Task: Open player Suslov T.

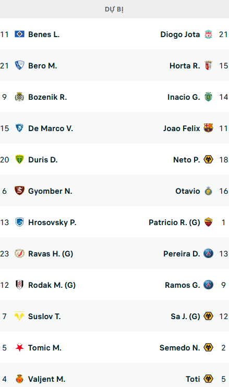Action: 44,316
